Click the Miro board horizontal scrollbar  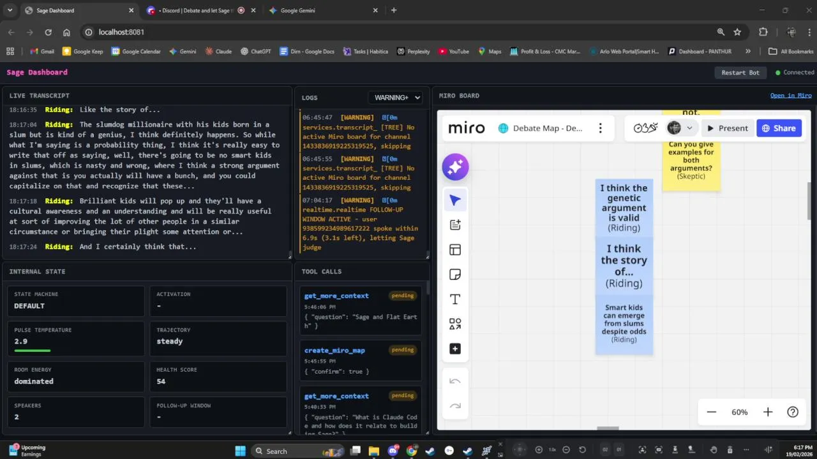[x=608, y=428]
